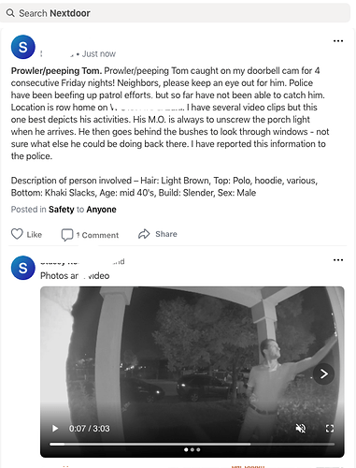Viewport: 356px width, 468px height.
Task: Focus the Search Nextdoor field
Action: [175, 13]
